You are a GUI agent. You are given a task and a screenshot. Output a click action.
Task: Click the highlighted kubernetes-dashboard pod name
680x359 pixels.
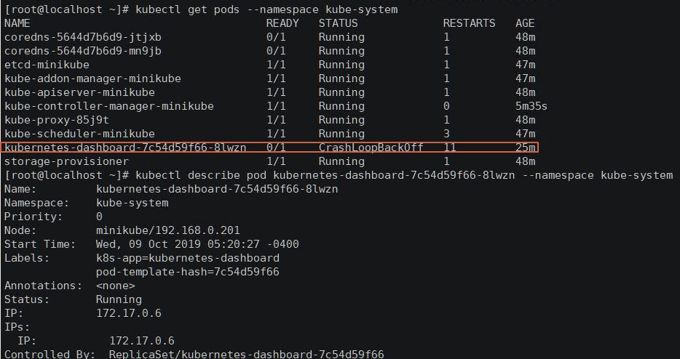click(x=125, y=148)
